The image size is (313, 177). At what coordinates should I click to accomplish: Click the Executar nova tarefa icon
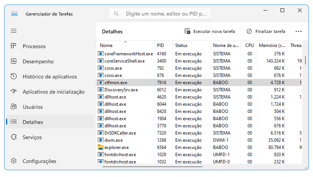click(187, 31)
